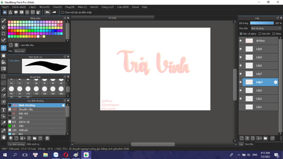
Task: Select the Lớp1 layer
Action: click(x=258, y=107)
